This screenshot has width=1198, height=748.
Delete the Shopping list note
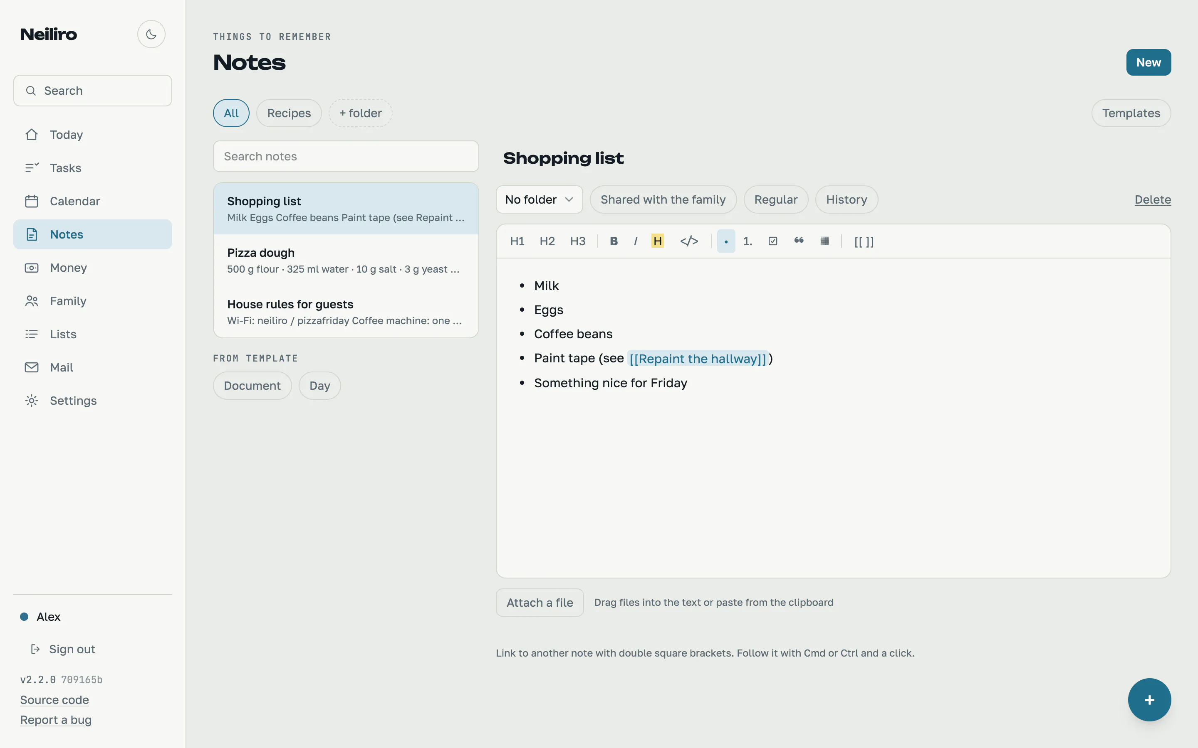pyautogui.click(x=1153, y=199)
